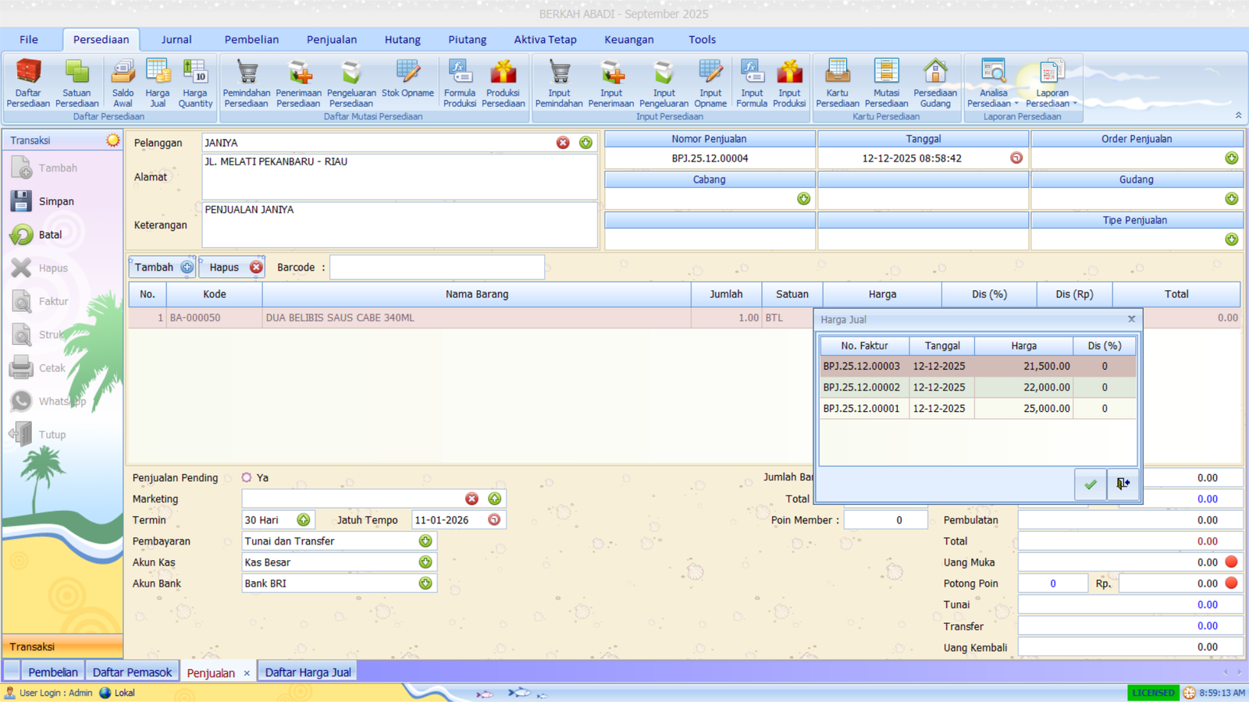
Task: Open Daftar Persediaan from the ribbon
Action: pyautogui.click(x=28, y=82)
